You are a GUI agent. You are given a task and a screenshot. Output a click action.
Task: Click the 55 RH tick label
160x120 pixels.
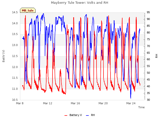click(x=148, y=66)
